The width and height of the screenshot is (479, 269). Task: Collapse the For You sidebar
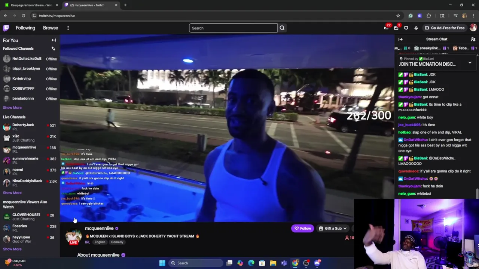click(54, 40)
